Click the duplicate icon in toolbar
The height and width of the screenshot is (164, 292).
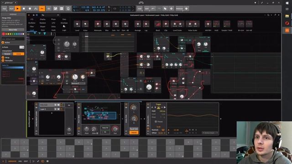pos(165,9)
